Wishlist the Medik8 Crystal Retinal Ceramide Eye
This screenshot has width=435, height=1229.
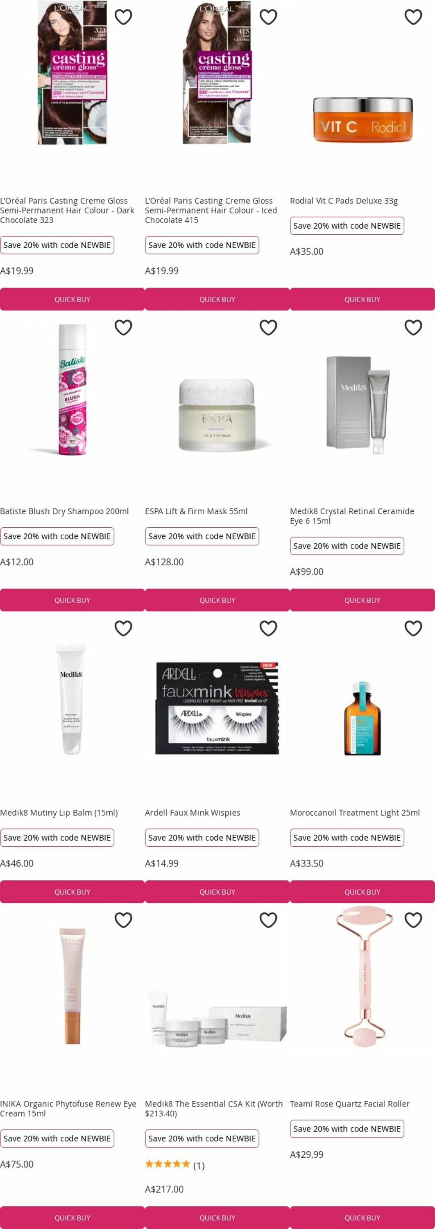413,328
